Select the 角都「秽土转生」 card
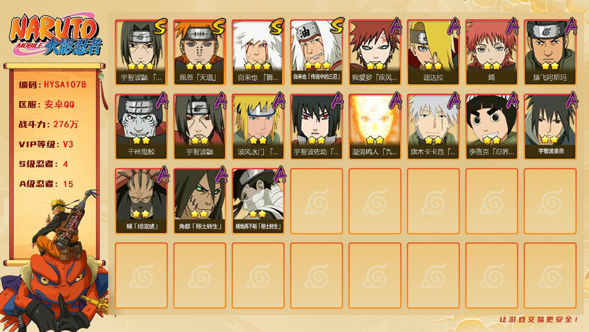 (199, 201)
